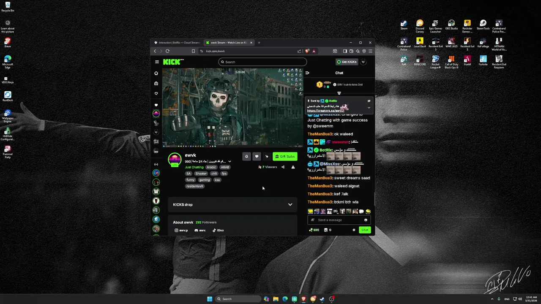This screenshot has height=304, width=541.
Task: Collapse chat using the arrow icon beside Chat
Action: point(307,73)
